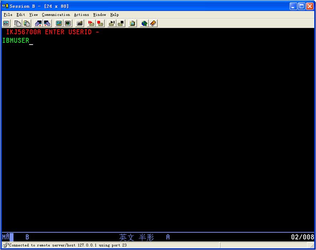Close the Session B window

[310, 6]
